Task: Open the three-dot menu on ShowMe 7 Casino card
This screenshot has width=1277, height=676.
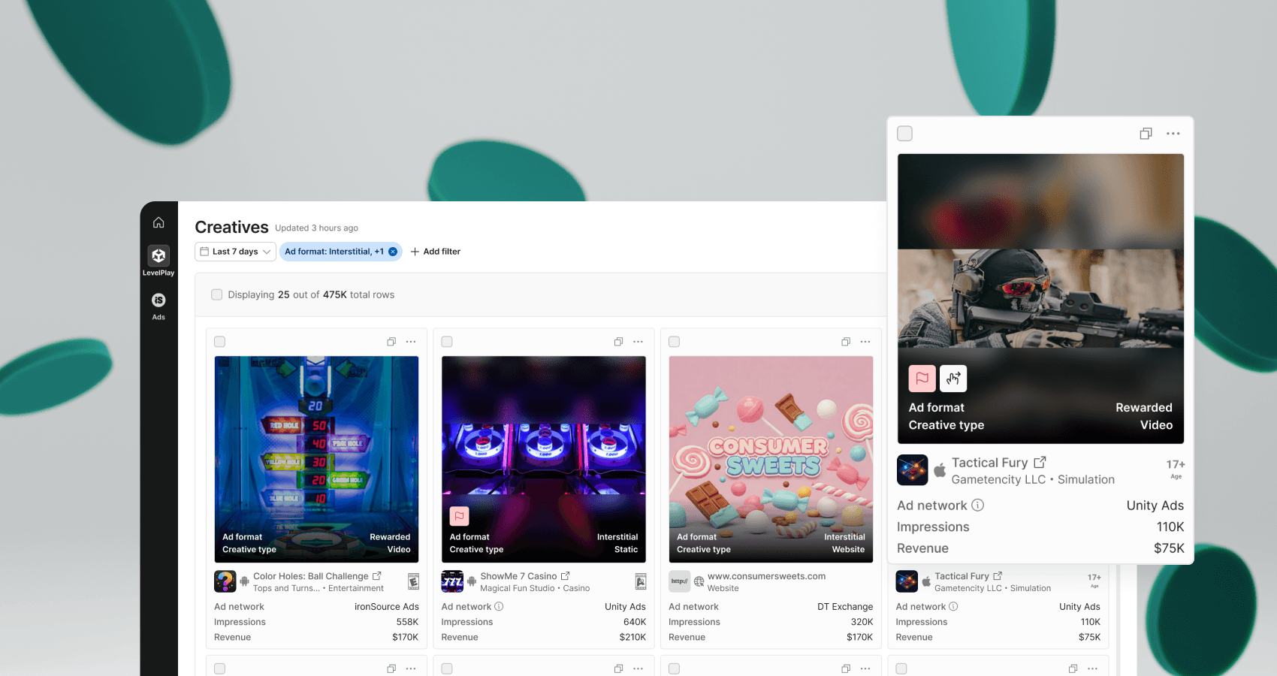Action: (x=638, y=341)
